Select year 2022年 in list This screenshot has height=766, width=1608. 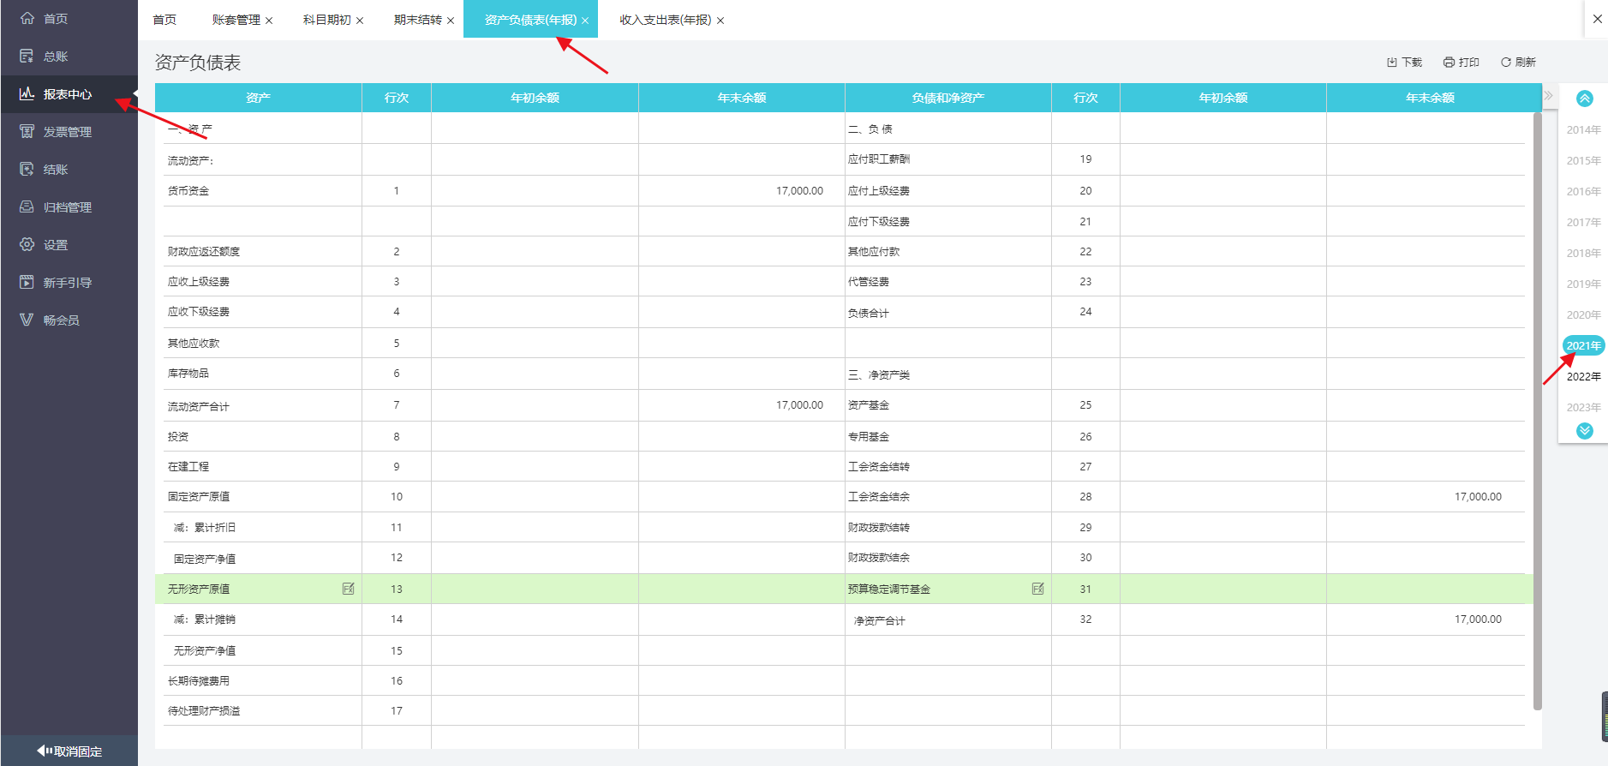1583,377
